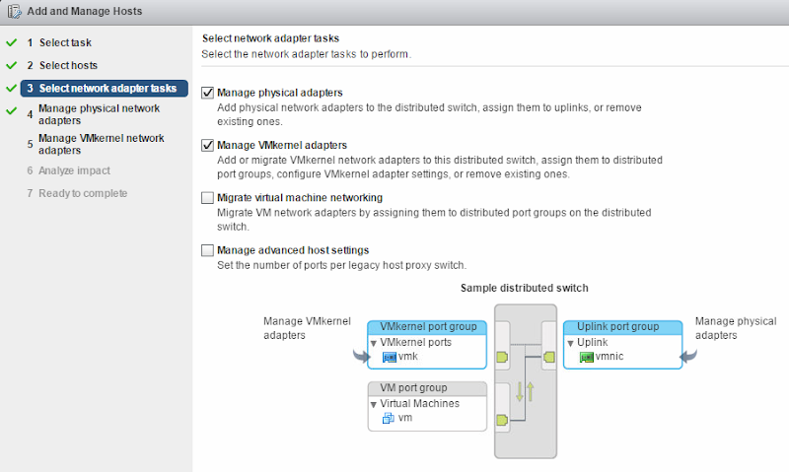Image resolution: width=789 pixels, height=472 pixels.
Task: Click the up-down traffic arrows in switch diagram
Action: click(x=525, y=391)
